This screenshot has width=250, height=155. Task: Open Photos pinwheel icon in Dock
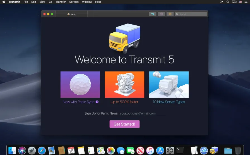coord(111,150)
